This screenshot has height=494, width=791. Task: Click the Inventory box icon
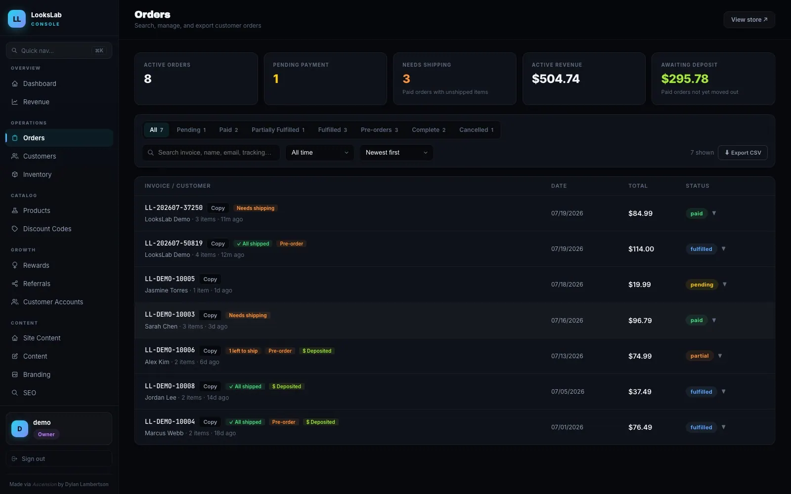pos(15,174)
